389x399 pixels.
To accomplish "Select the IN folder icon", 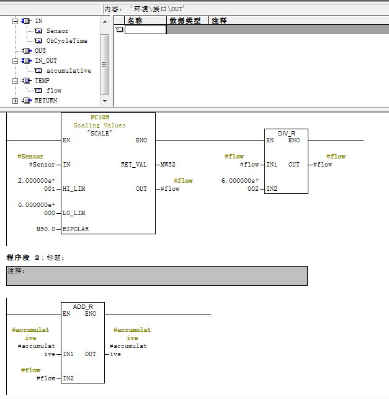I will tap(27, 21).
